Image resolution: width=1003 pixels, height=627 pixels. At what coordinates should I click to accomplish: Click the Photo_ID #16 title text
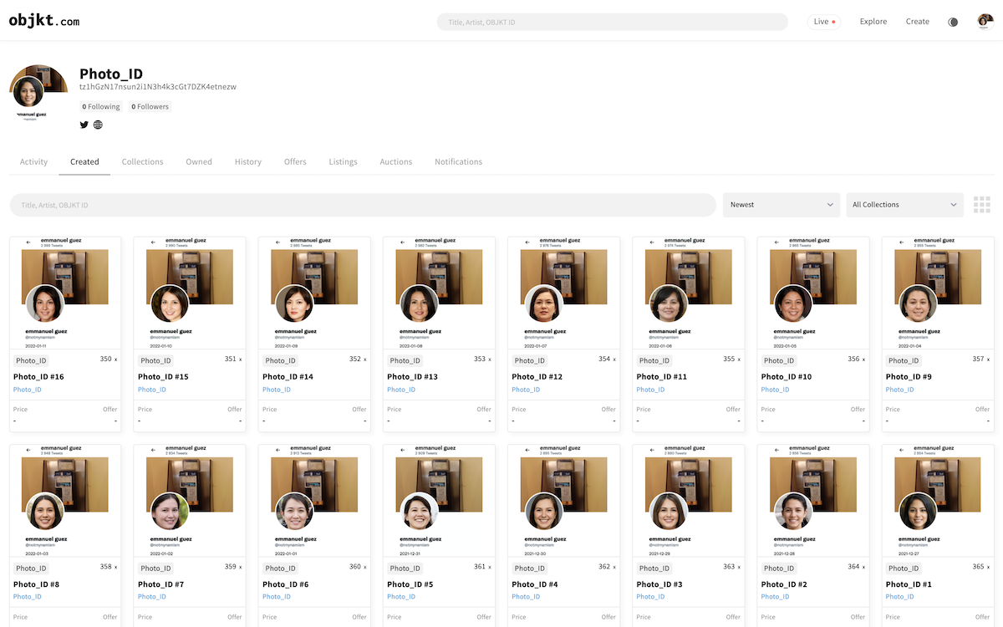coord(38,377)
